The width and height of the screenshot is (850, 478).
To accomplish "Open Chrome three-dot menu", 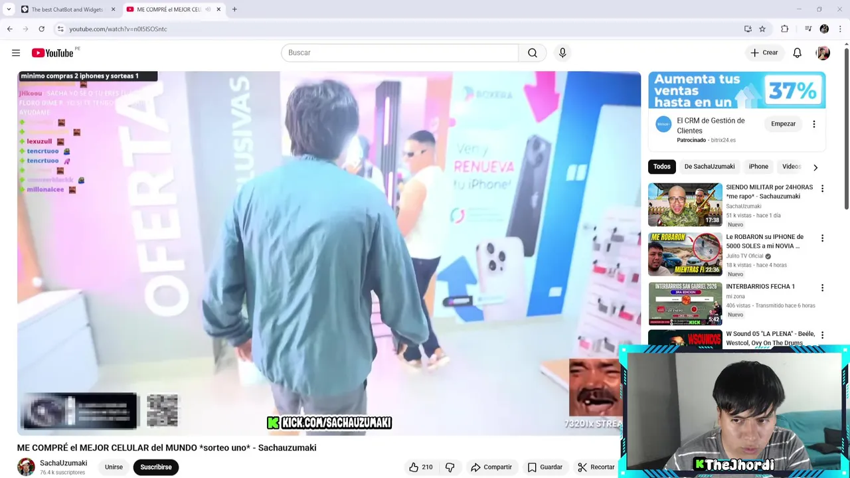I will 841,29.
